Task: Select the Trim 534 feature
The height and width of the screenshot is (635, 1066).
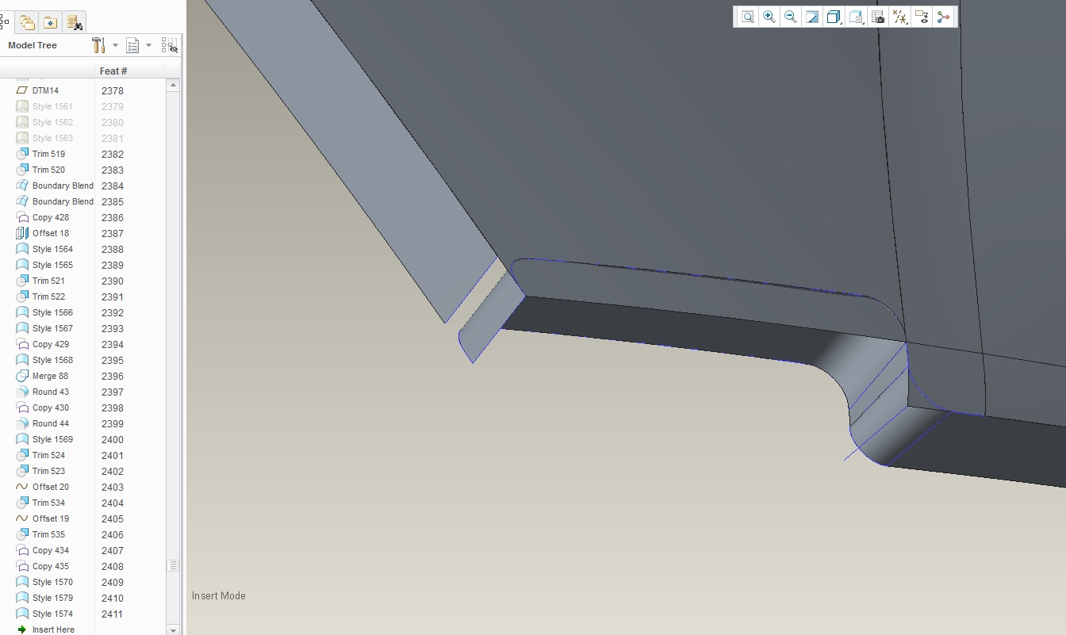Action: tap(48, 503)
